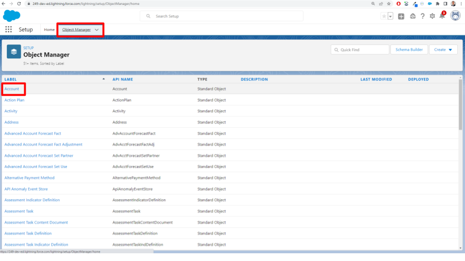Open the Setup gear icon
Screen dimensions: 465x261
(432, 16)
